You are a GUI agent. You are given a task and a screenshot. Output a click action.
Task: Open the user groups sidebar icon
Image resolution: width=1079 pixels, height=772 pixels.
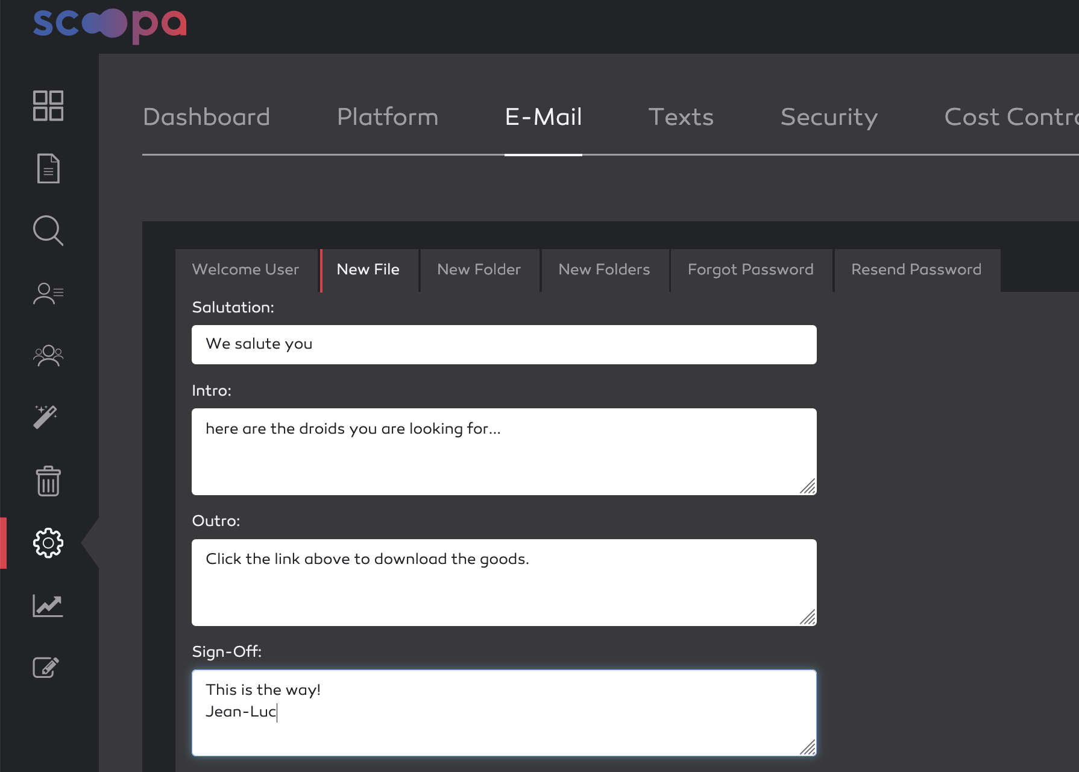[48, 356]
